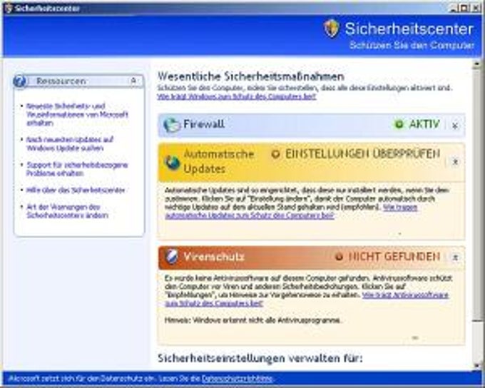Open link to search Windows Update for updates
The width and height of the screenshot is (485, 388).
[70, 144]
